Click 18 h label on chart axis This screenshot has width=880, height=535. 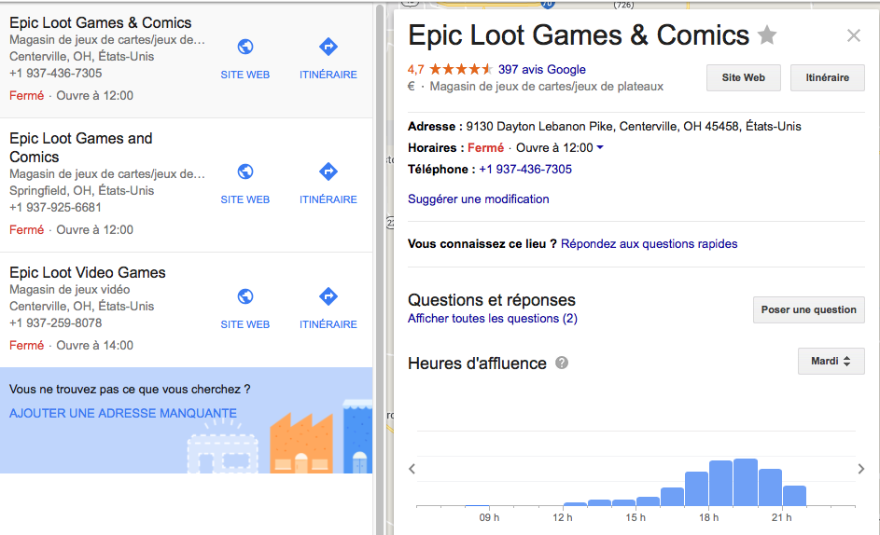click(x=709, y=517)
